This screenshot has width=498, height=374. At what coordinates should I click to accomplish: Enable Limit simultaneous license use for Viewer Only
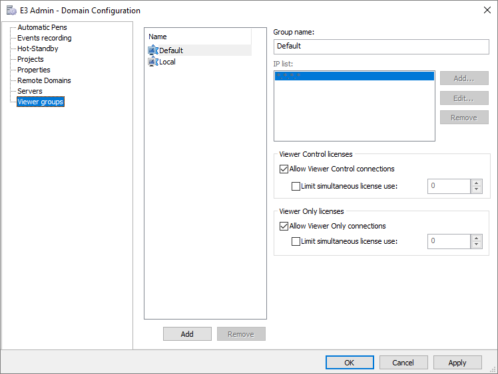296,241
